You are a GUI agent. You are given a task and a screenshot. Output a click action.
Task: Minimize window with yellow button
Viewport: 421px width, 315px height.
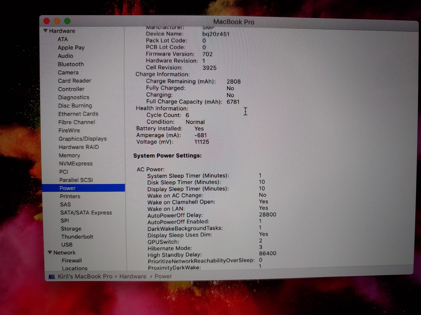pos(57,21)
